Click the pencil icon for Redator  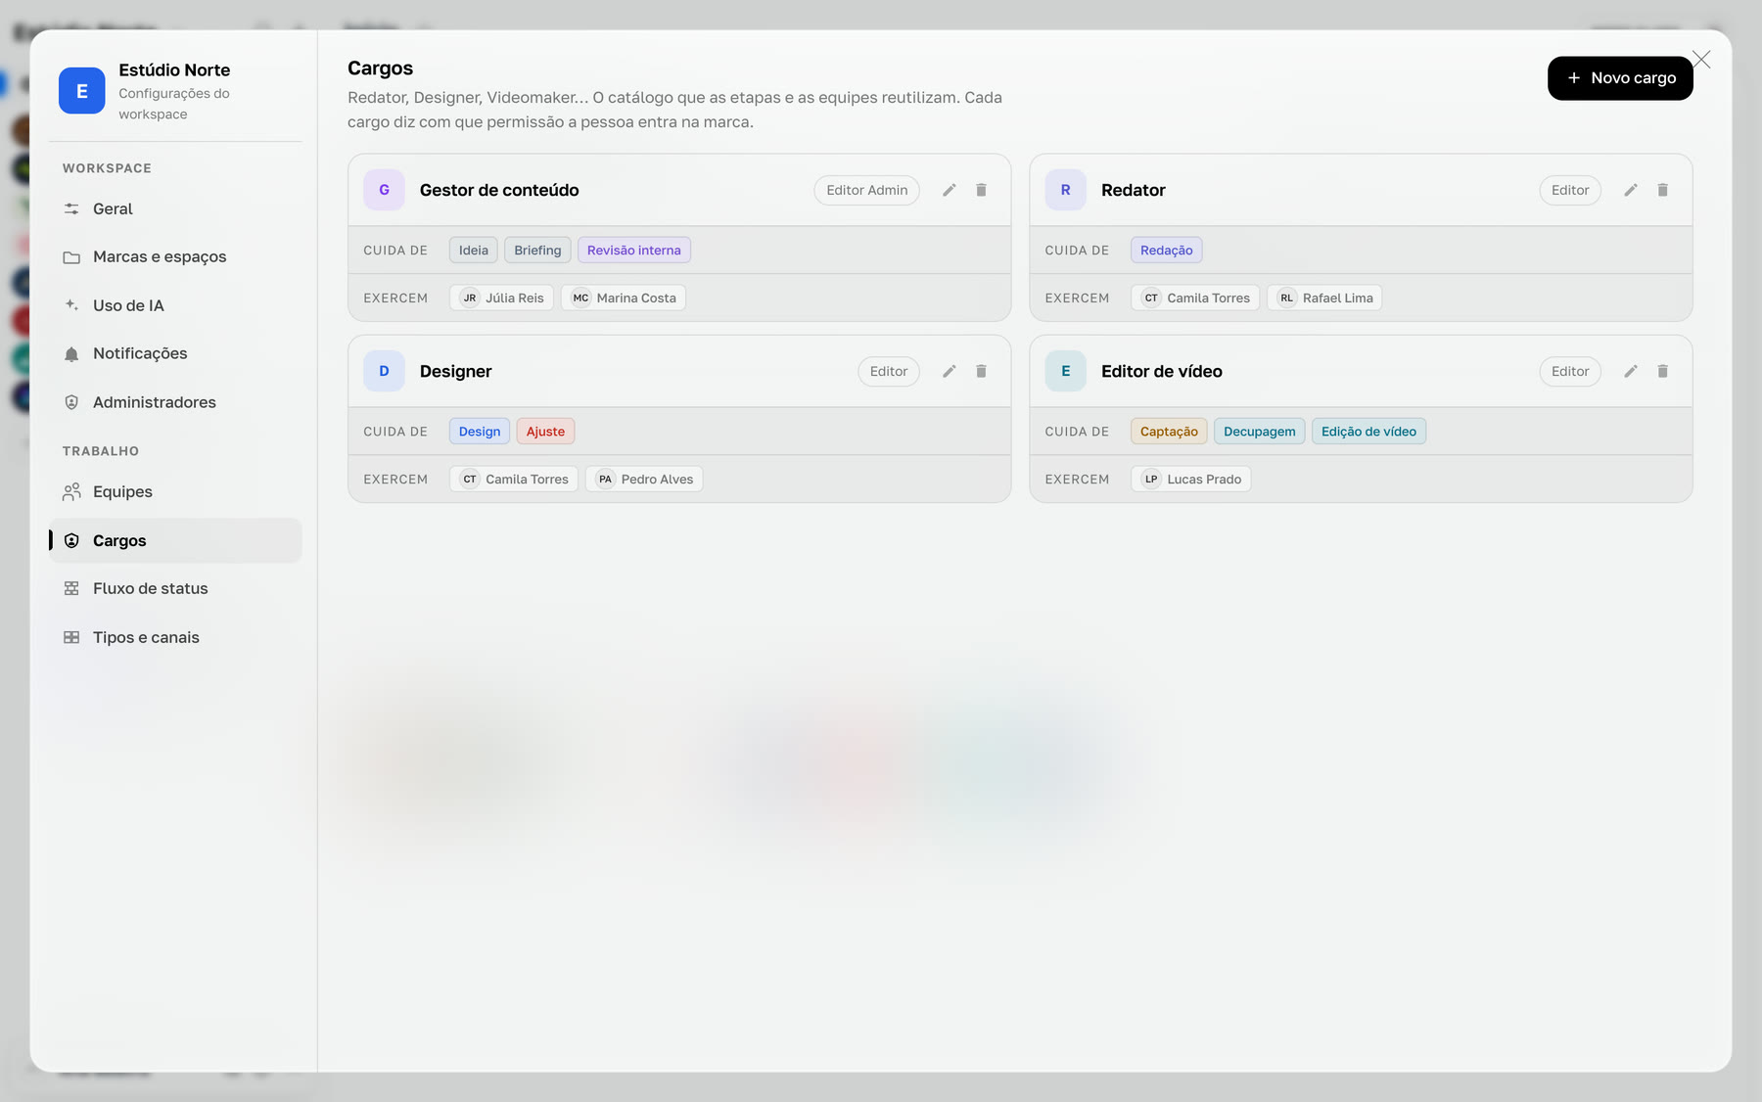pos(1630,190)
